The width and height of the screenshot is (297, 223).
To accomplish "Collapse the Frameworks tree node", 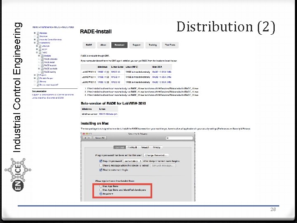I will click(x=35, y=43).
